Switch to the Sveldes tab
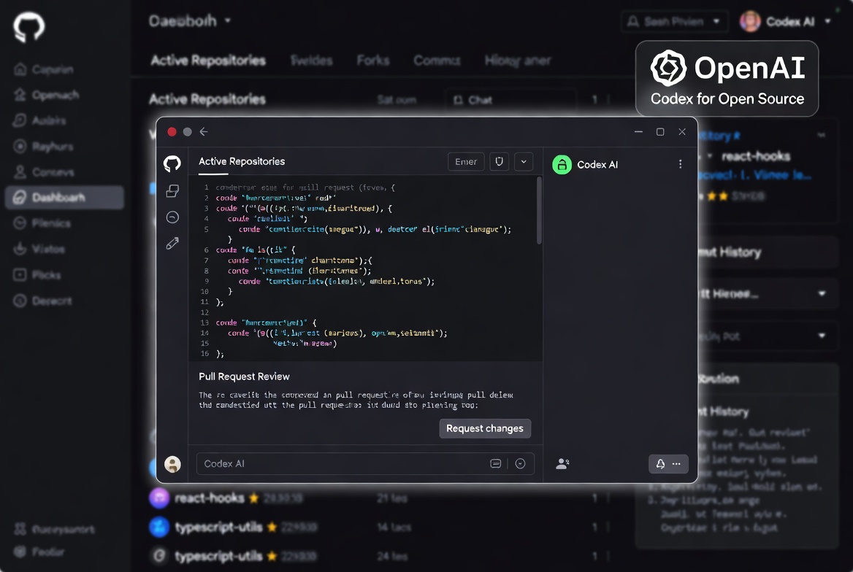The image size is (853, 572). (x=311, y=61)
